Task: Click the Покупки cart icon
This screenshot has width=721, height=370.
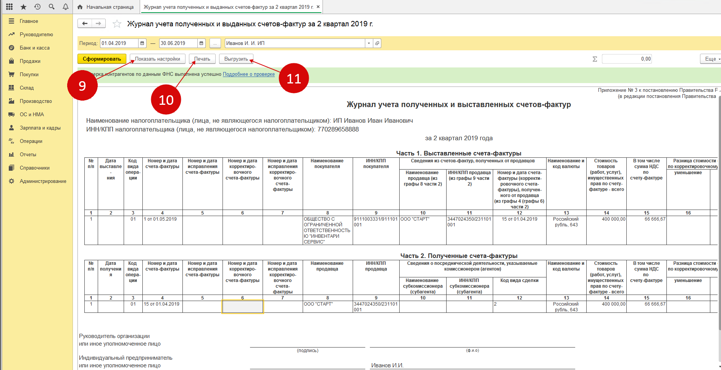Action: [x=11, y=74]
